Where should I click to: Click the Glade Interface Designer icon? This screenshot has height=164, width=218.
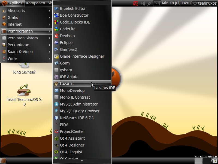pyautogui.click(x=56, y=56)
